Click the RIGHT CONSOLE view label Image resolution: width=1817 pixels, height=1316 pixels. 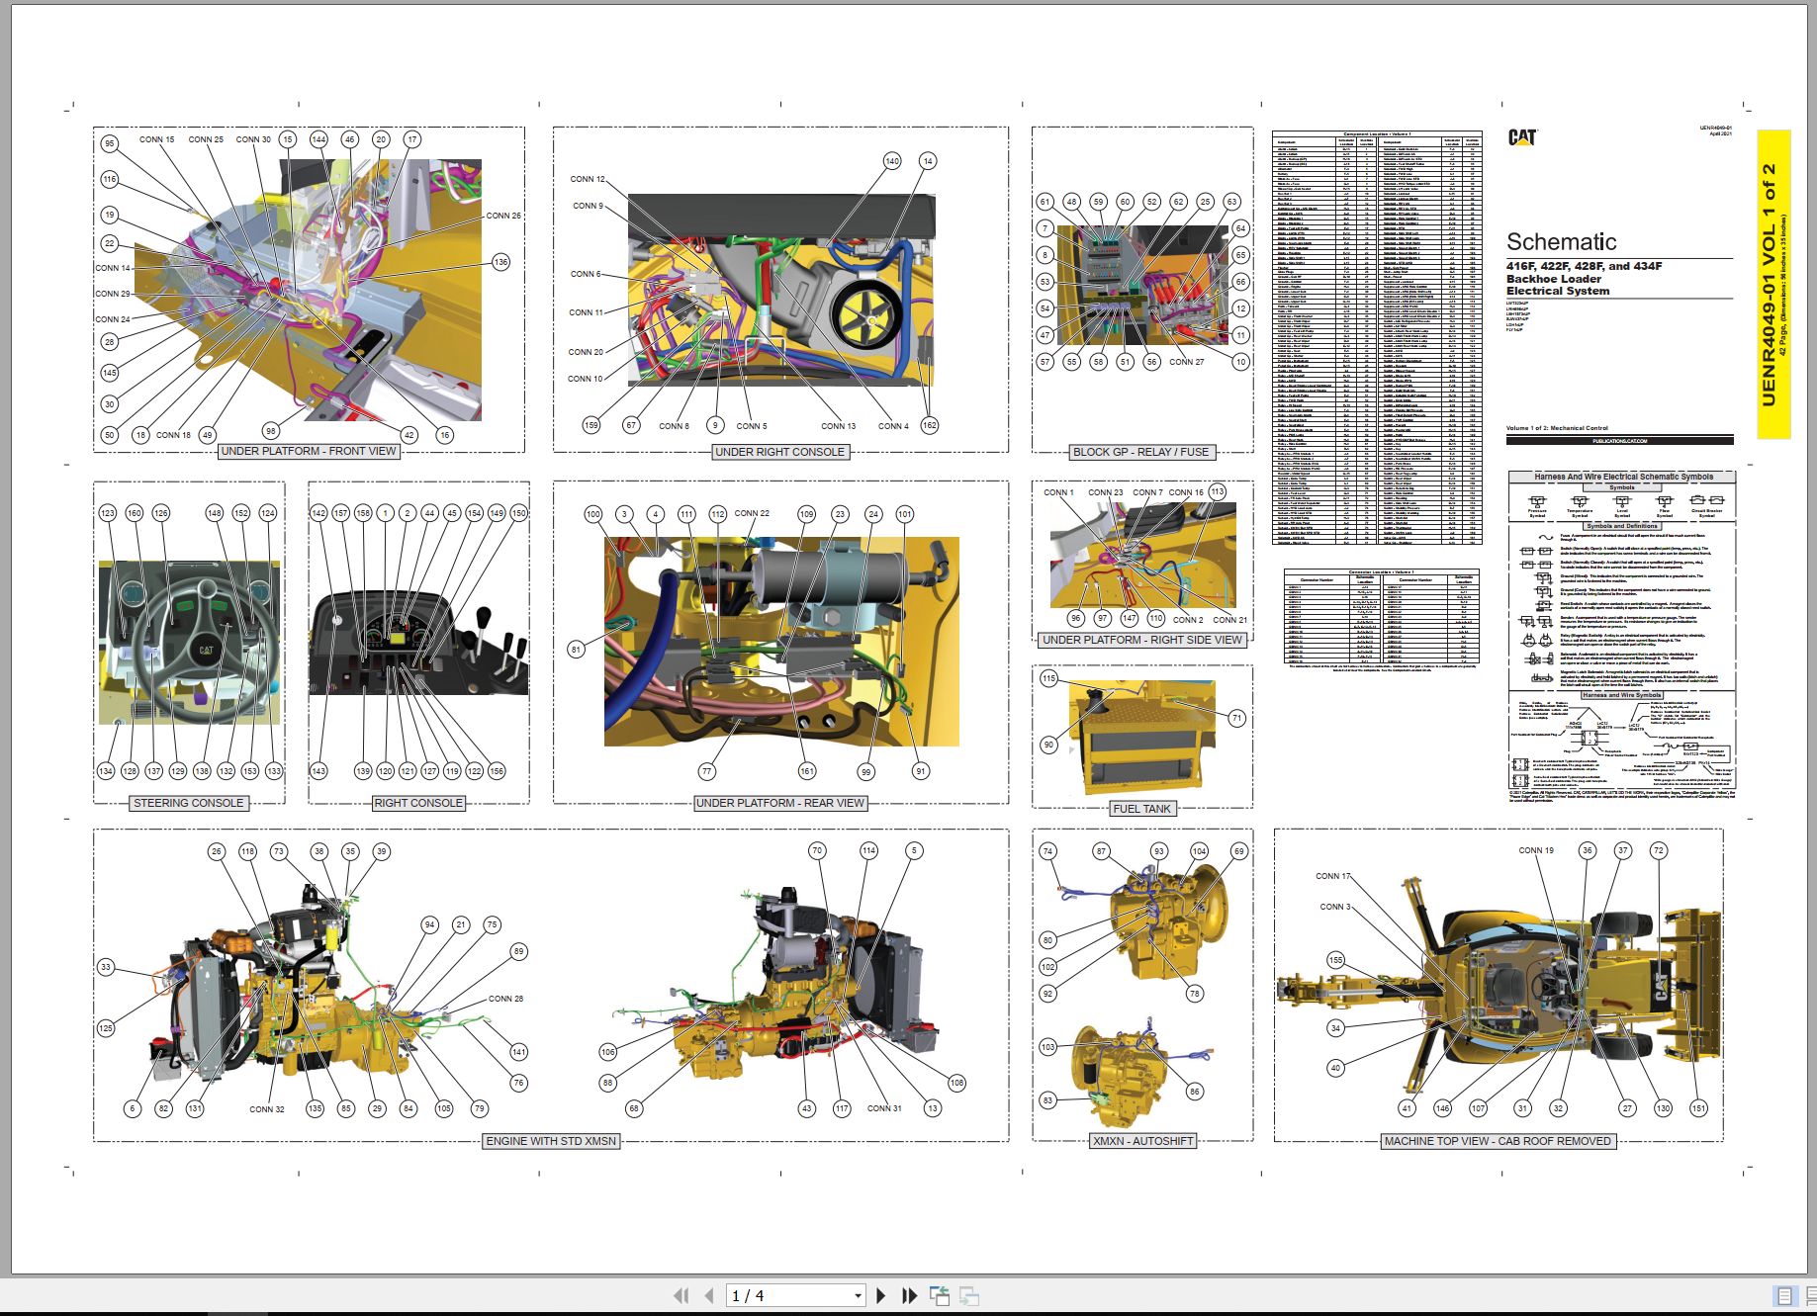417,803
